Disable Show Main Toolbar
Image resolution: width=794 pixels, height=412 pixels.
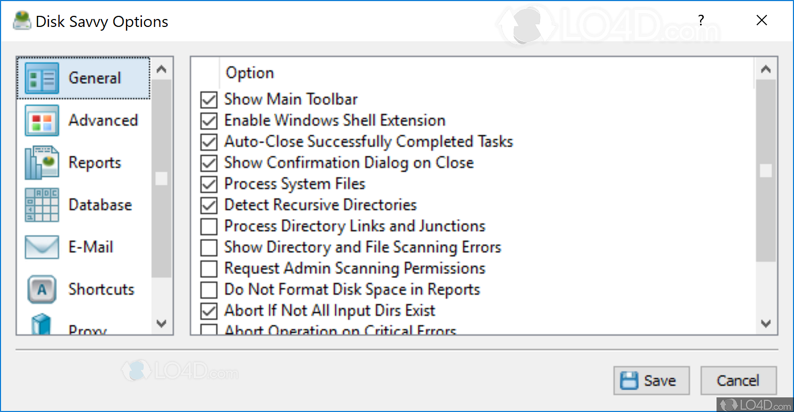(x=209, y=99)
